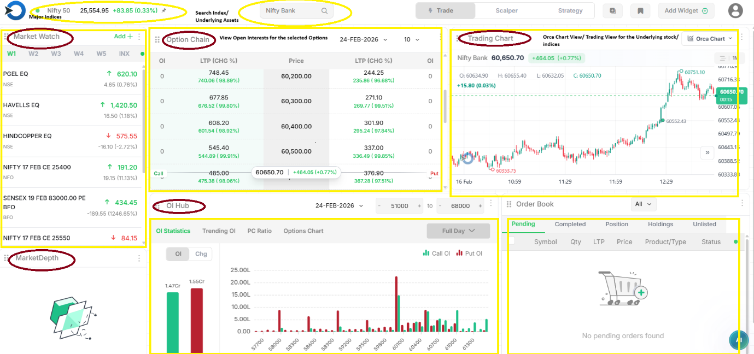Switch to the Scalper tab

pos(506,10)
